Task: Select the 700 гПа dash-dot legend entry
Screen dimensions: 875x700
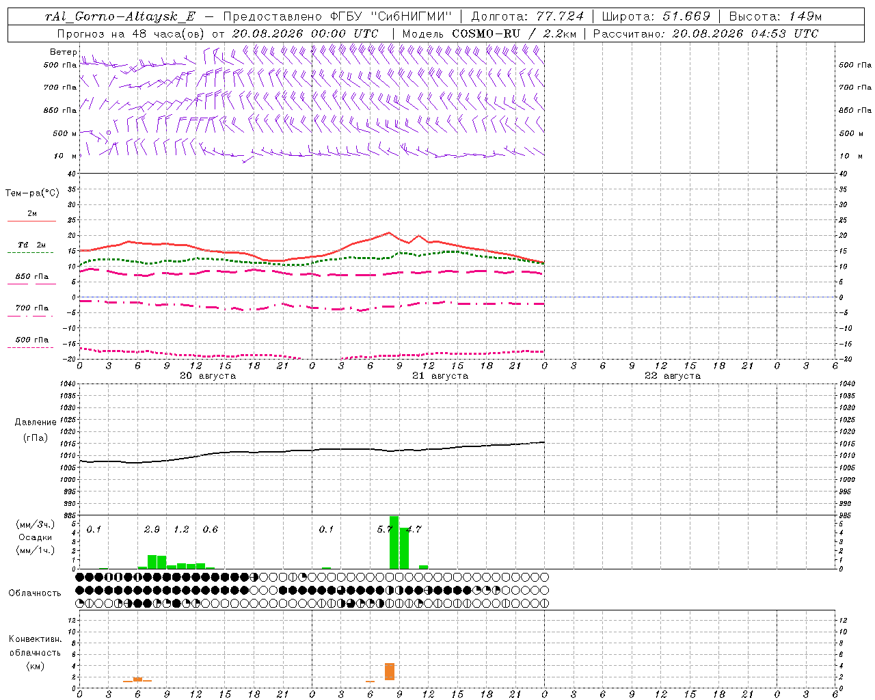Action: [x=31, y=310]
